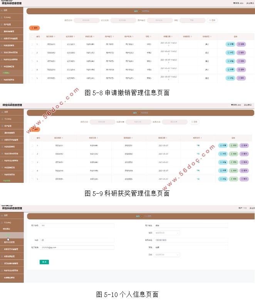Tick the select-all checkbox in Figure 5-9 table header
Image resolution: width=255 pixels, height=302 pixels.
[32, 138]
